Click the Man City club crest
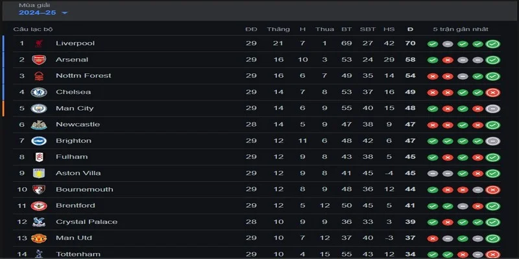519x259 pixels. click(39, 108)
